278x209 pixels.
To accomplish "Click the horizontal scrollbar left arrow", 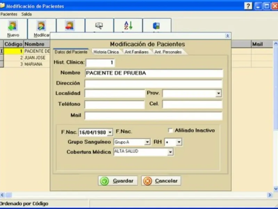I will pos(2,195).
